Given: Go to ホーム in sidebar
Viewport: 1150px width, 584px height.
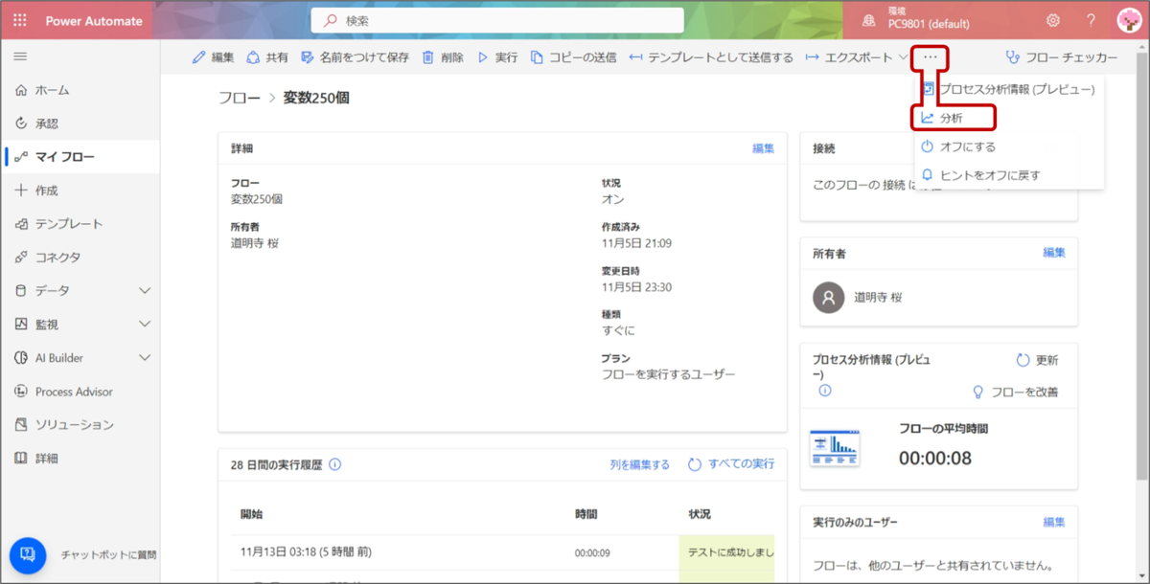Looking at the screenshot, I should coord(80,90).
